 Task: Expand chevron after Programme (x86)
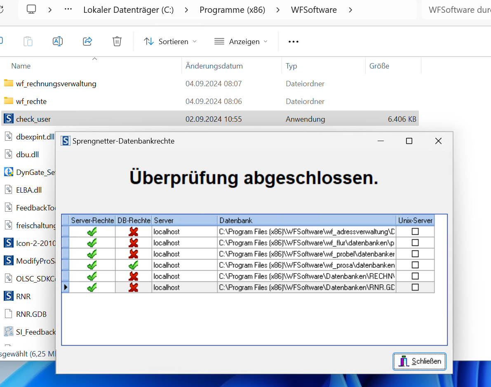278,10
